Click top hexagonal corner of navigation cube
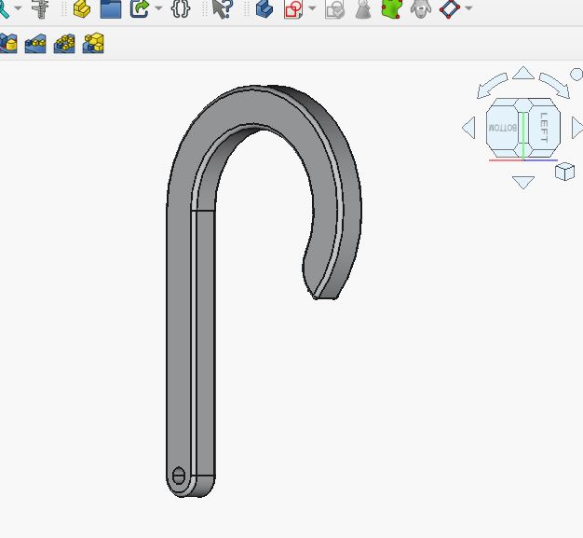Viewport: 583px width, 538px height. (x=523, y=104)
